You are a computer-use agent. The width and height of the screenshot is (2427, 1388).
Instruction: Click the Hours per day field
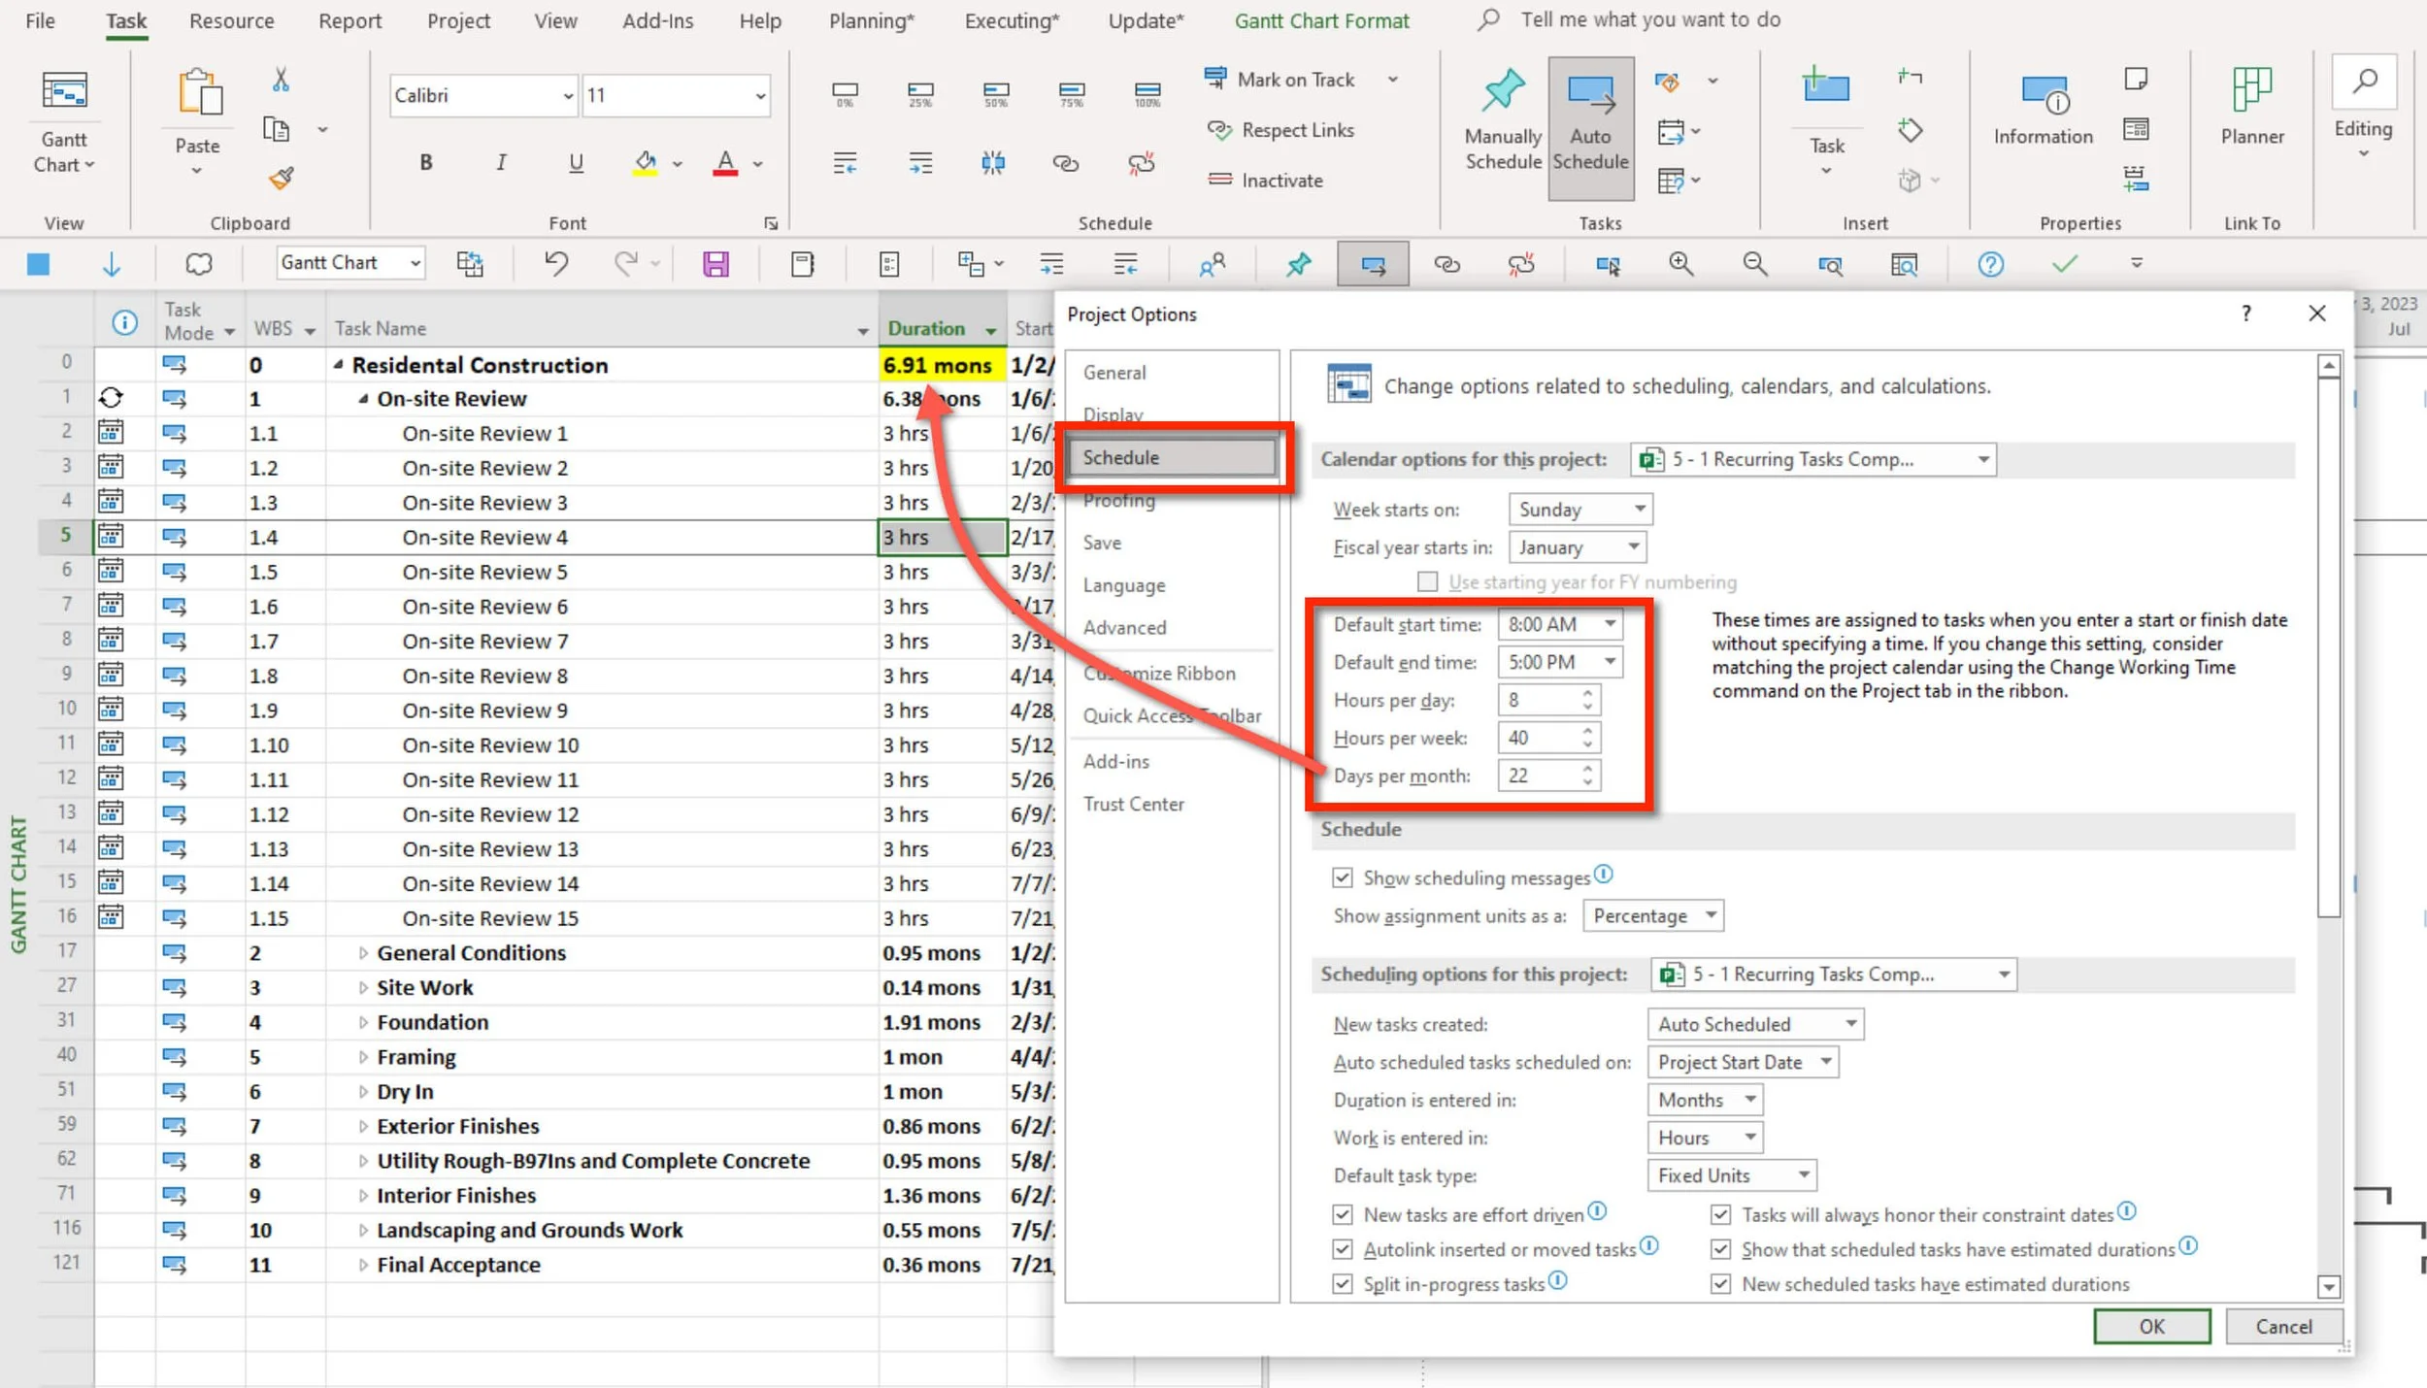tap(1547, 700)
